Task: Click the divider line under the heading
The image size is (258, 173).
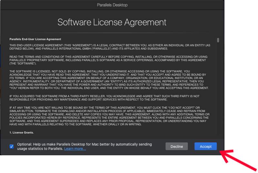Action: 112,33
